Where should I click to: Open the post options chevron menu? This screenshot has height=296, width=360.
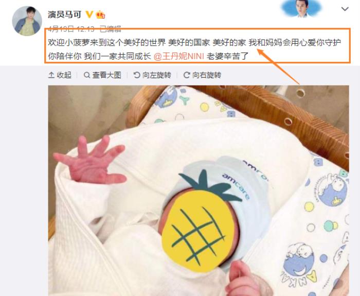coord(345,9)
